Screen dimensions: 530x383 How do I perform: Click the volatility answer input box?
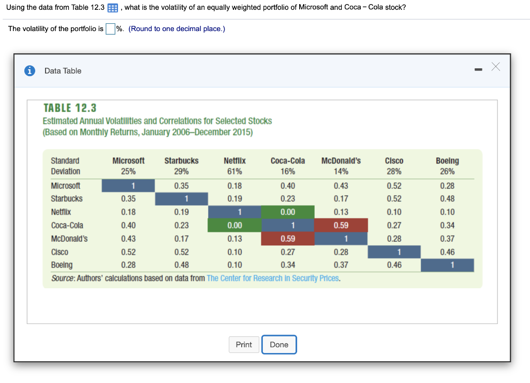click(x=110, y=28)
